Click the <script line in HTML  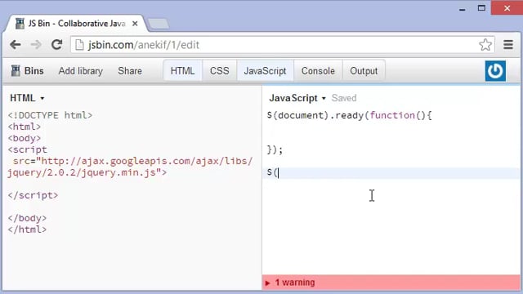pos(28,149)
